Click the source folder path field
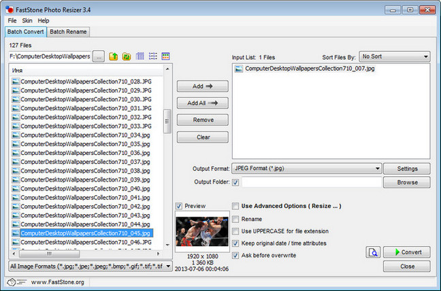441x291 pixels. [50, 56]
